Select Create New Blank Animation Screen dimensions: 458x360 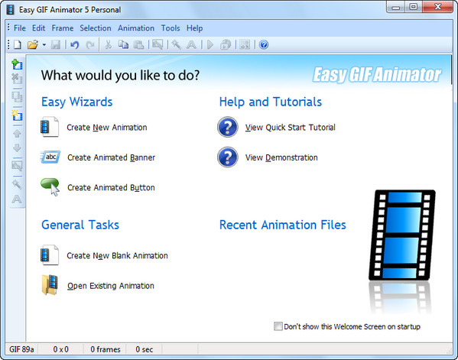118,256
